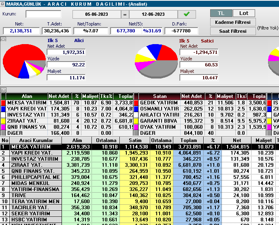279x225 pixels.
Task: Select the MIDAS MENKUL row
Action: [139, 183]
